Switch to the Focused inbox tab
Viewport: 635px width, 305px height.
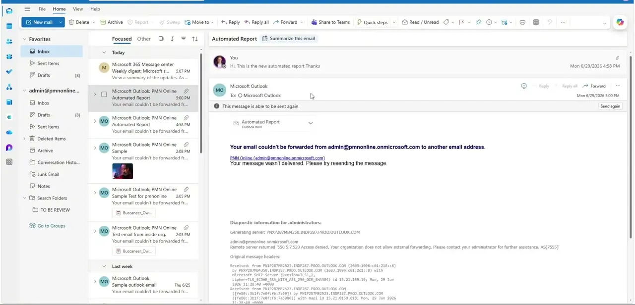(122, 39)
